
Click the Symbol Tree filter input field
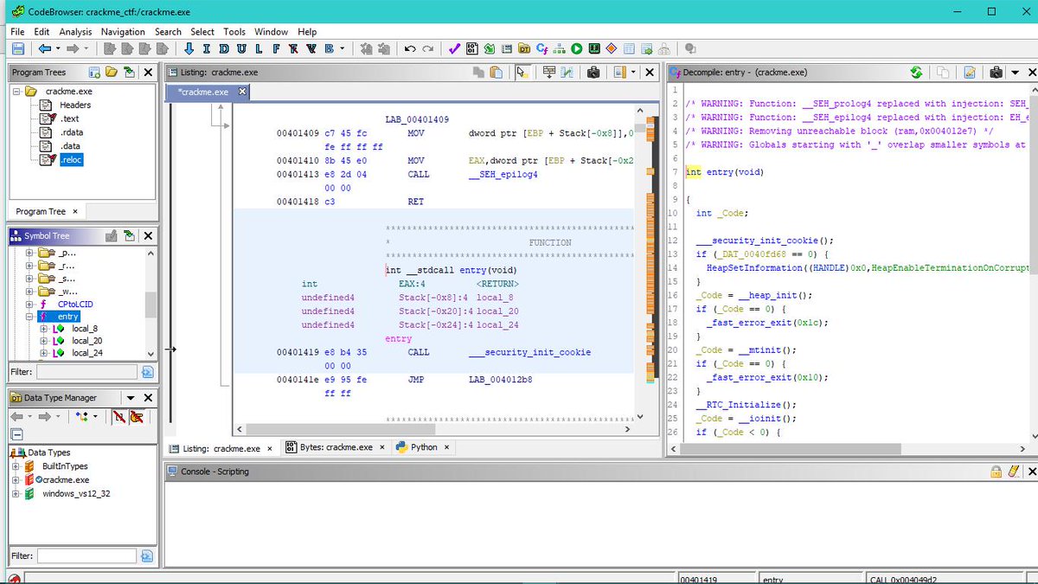pos(86,372)
